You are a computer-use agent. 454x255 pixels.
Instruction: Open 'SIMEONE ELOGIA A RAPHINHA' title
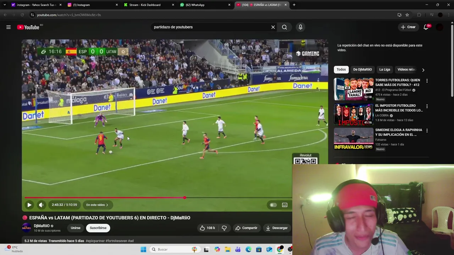(x=399, y=132)
